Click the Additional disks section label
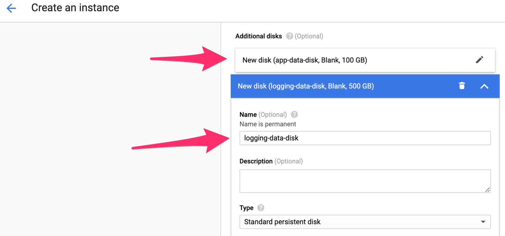 (x=258, y=36)
